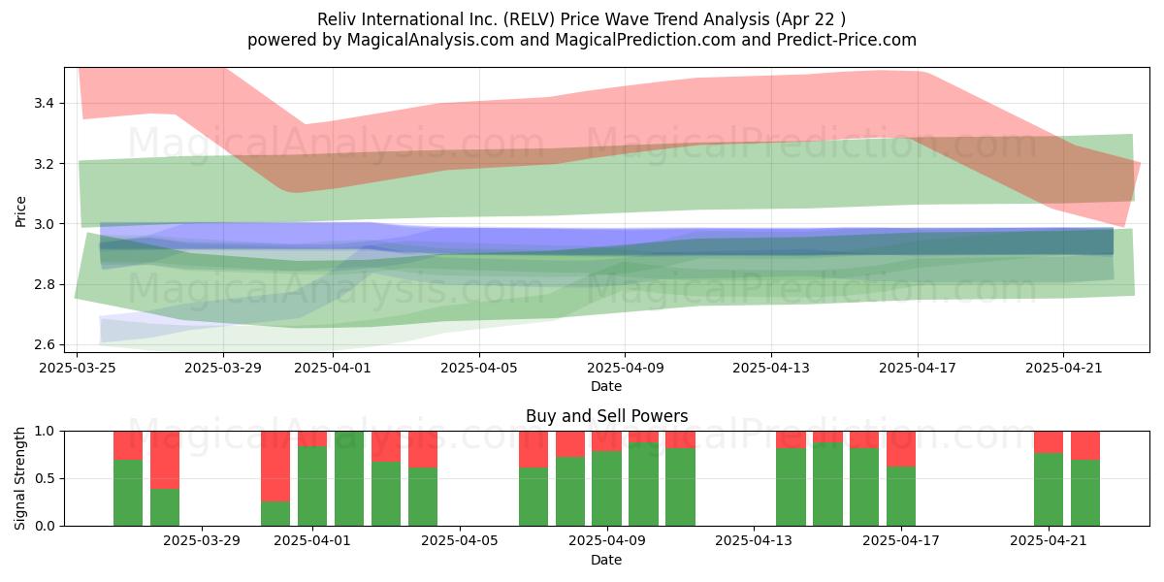Click the 2025-04-09 tick under Buy and Sell chart
Viewport: 1164px width, 582px height.
point(607,542)
